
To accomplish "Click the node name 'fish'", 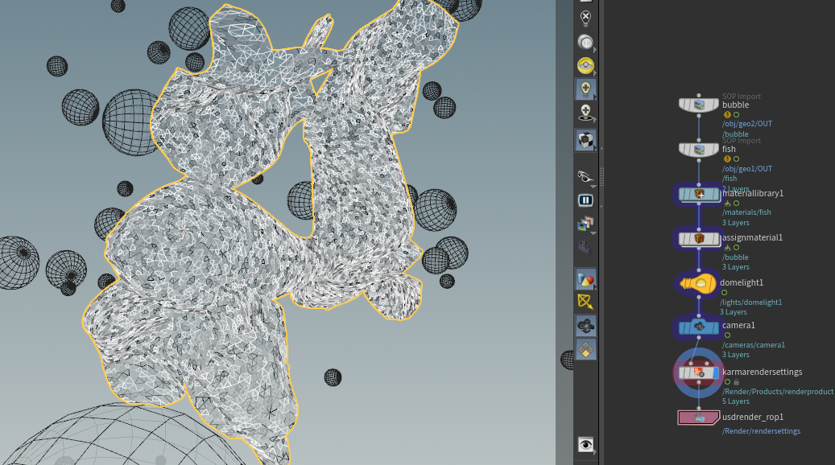I will (729, 150).
